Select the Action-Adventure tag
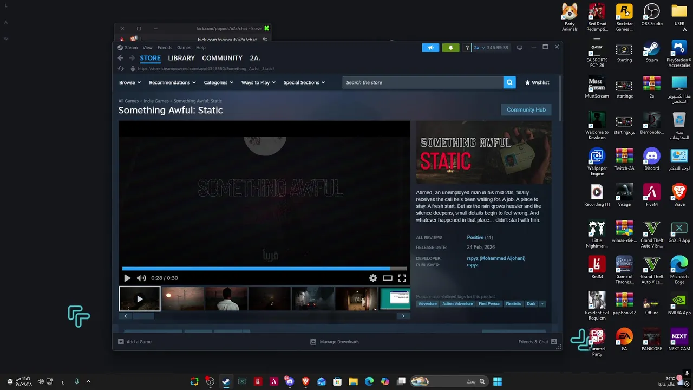This screenshot has width=693, height=390. pos(457,304)
